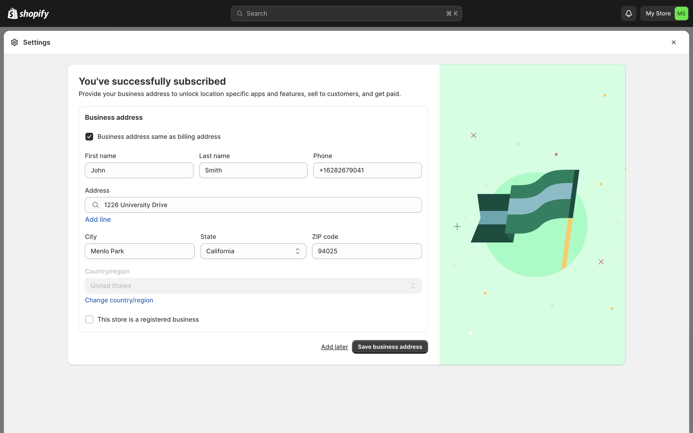
Task: Click the Phone number field
Action: (367, 170)
